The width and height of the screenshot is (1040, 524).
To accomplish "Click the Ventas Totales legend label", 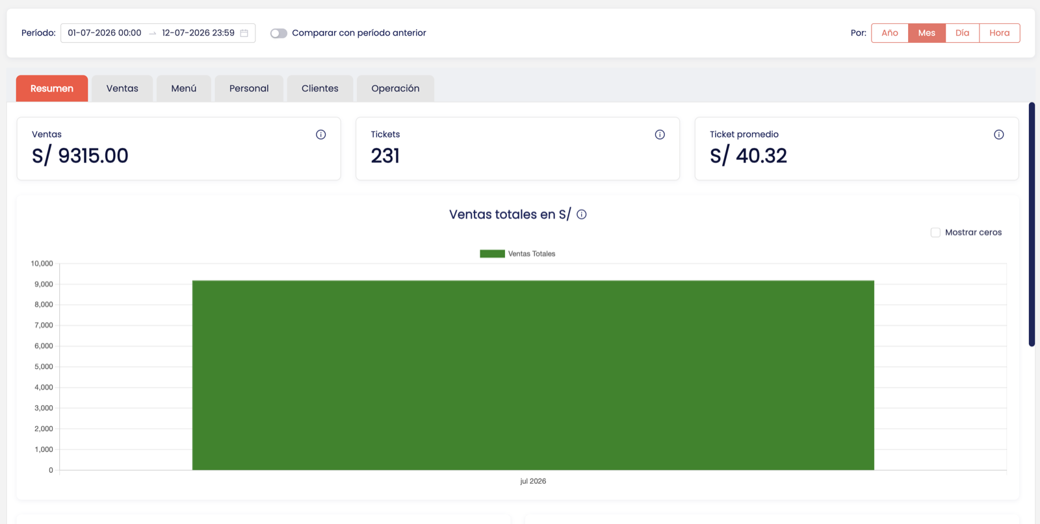I will click(532, 254).
